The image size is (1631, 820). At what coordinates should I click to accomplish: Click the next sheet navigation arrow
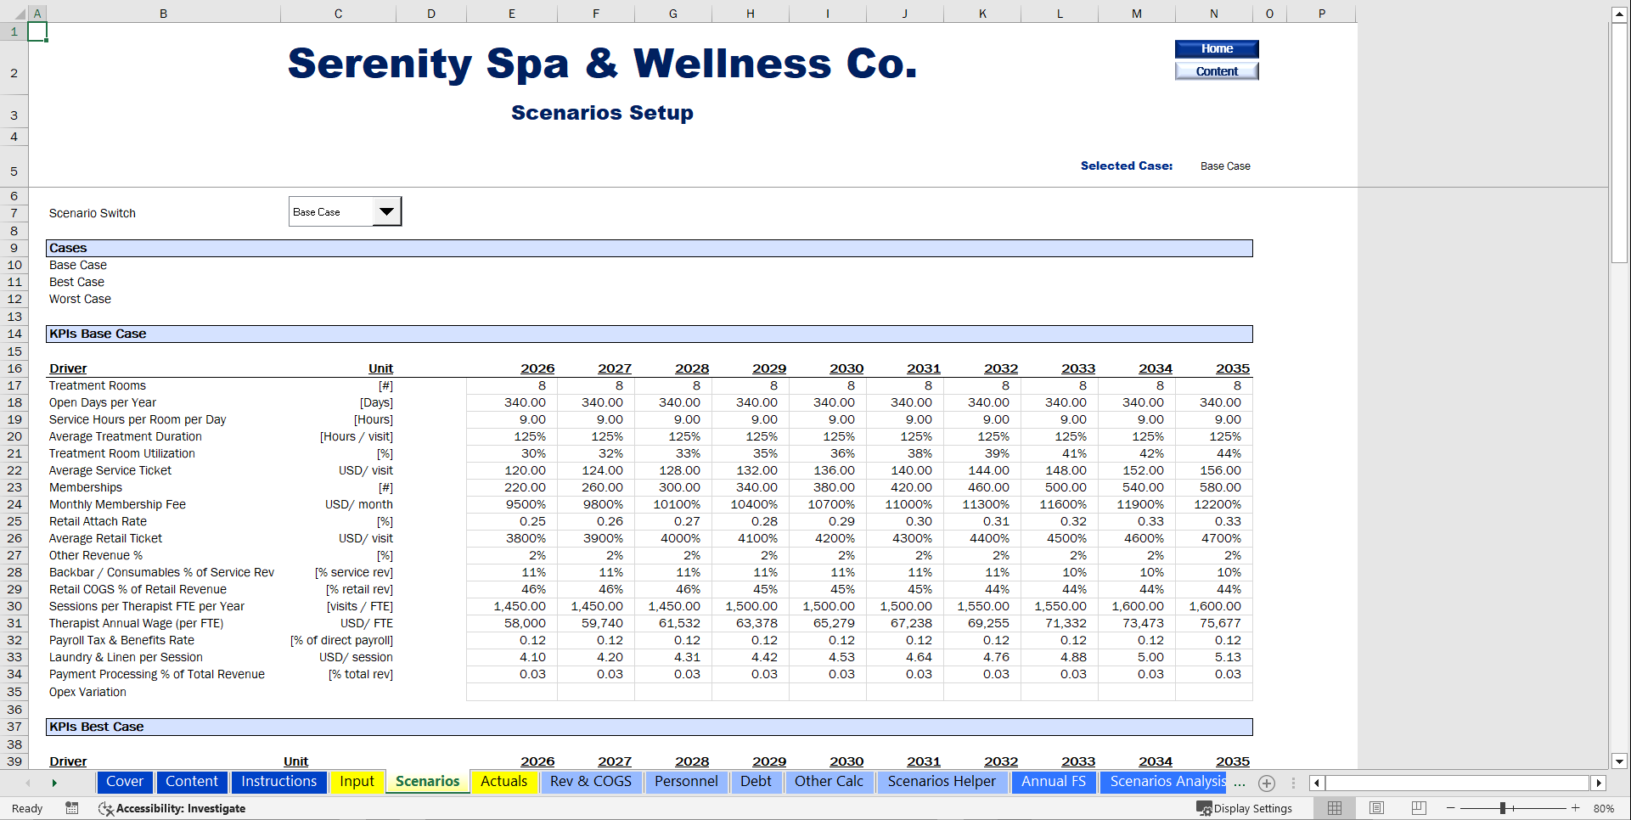(54, 783)
